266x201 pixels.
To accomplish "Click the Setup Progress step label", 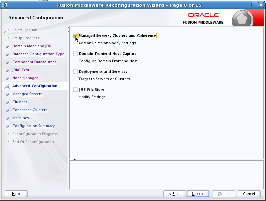I will pos(26,38).
